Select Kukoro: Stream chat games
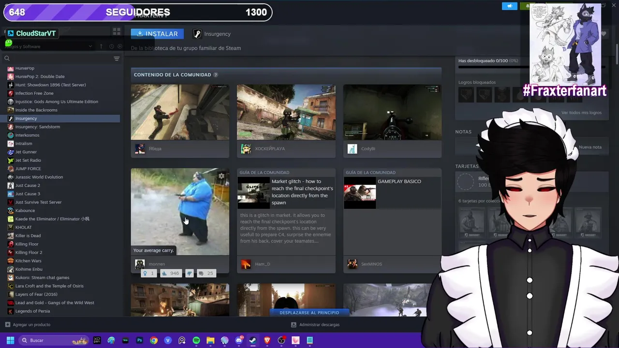 tap(42, 277)
